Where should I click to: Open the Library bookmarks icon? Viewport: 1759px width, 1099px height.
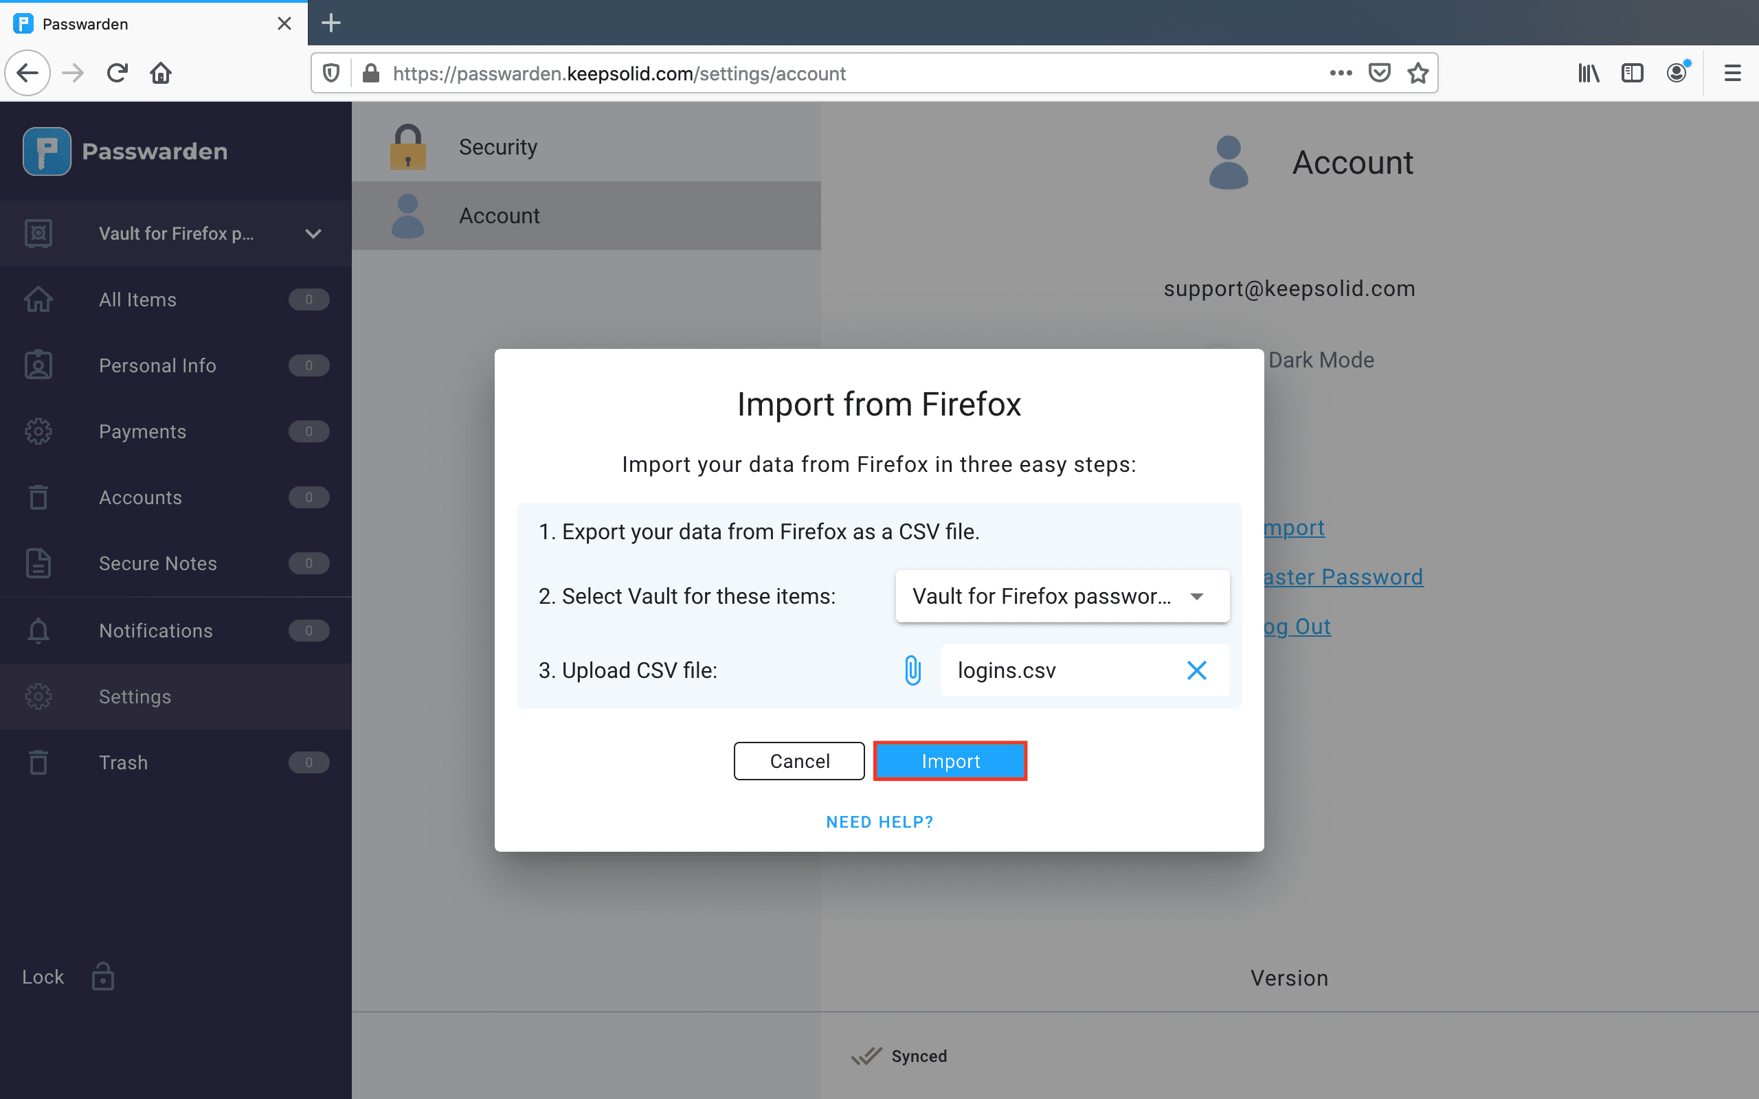click(1588, 73)
